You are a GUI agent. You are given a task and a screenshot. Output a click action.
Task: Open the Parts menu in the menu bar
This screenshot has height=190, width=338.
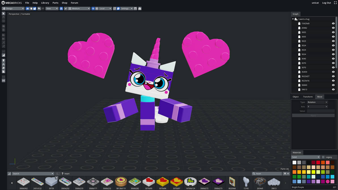click(55, 3)
